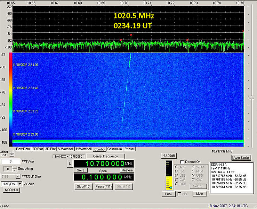The image size is (257, 209).
Task: Expand the V Scale 4 dB/Div dropdown
Action: [x=20, y=184]
